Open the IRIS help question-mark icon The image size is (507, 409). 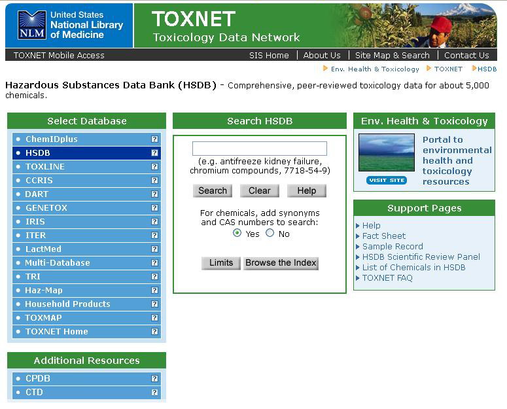pos(154,221)
